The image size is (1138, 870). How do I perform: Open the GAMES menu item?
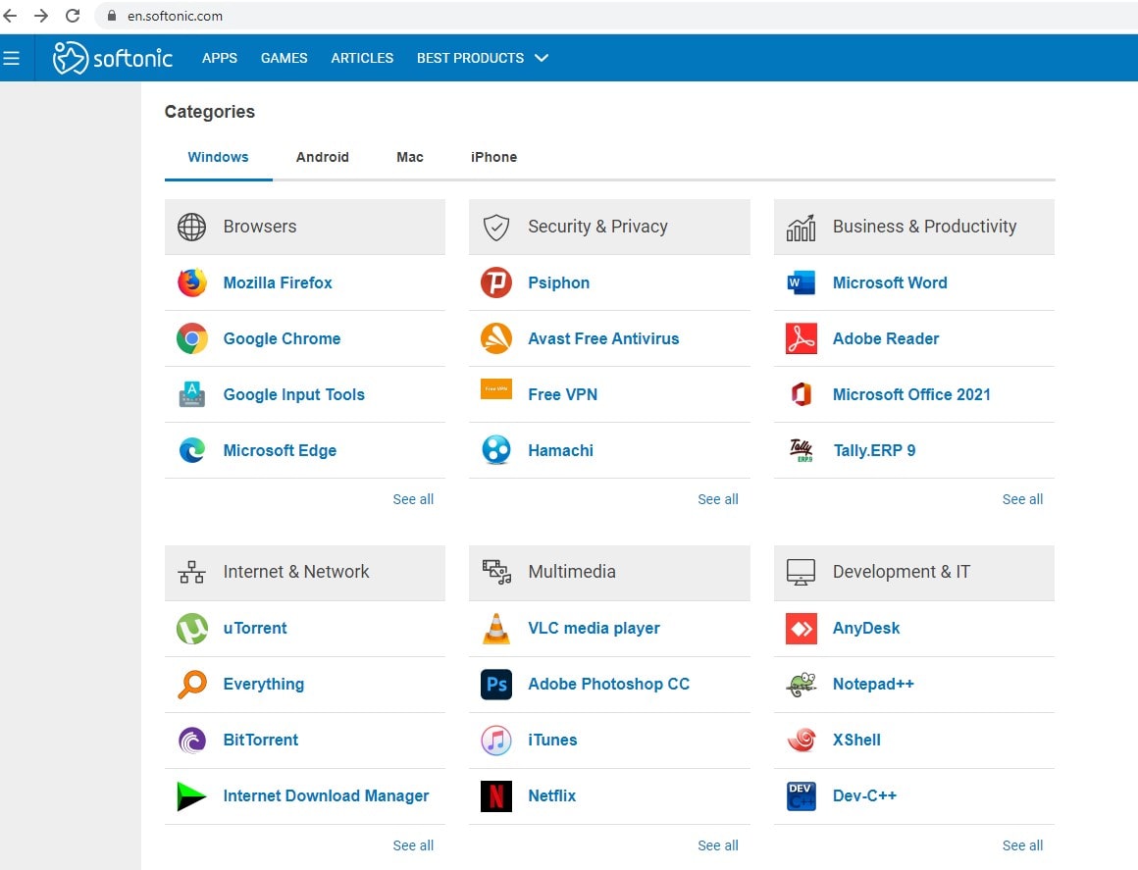coord(284,58)
